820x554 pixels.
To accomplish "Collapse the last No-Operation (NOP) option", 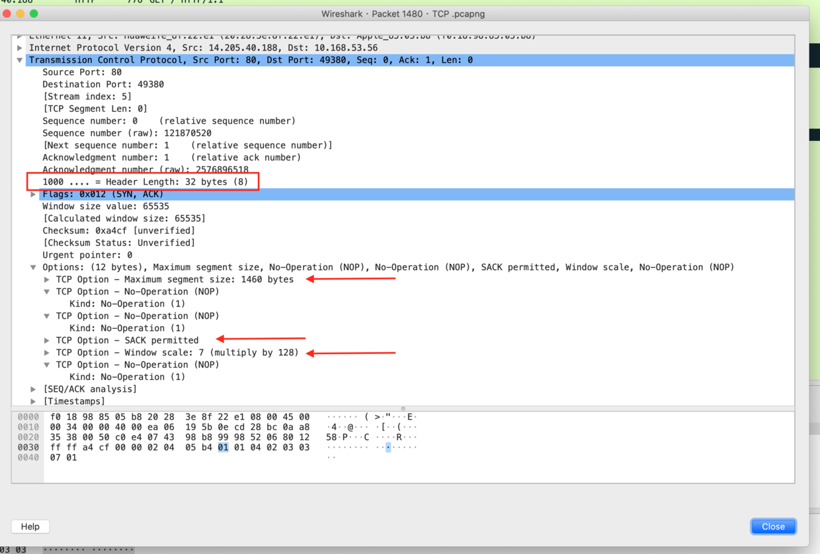I will 47,365.
